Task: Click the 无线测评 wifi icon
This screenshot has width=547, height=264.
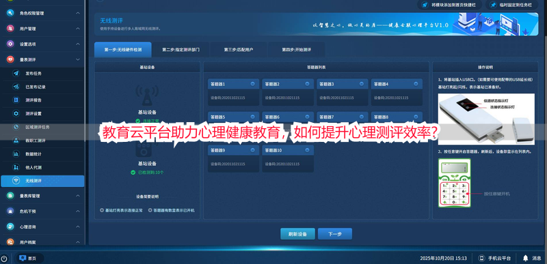Action: point(16,181)
